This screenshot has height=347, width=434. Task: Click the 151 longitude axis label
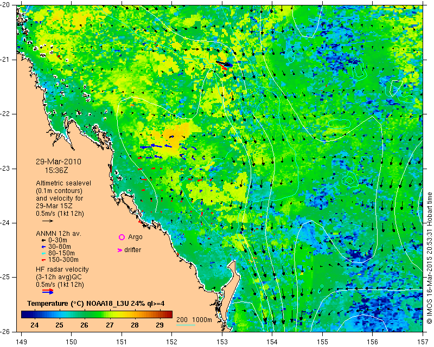point(122,342)
